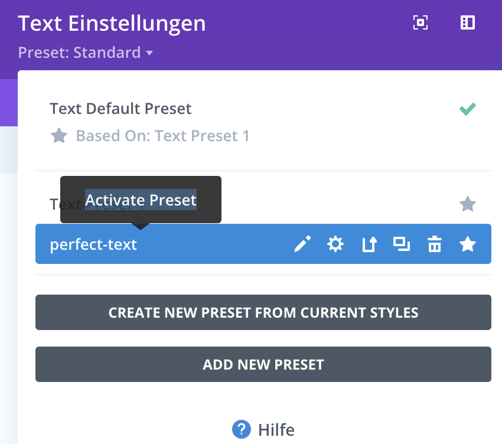Expand the settings modal to fullscreen
The height and width of the screenshot is (444, 502).
pyautogui.click(x=420, y=23)
